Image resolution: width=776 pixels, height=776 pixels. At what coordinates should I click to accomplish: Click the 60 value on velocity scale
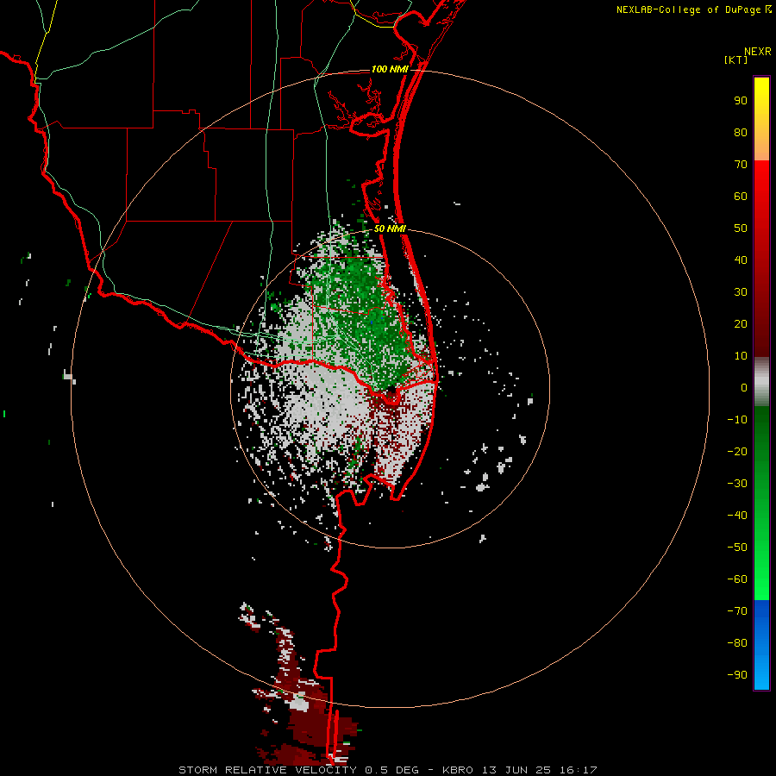(741, 196)
